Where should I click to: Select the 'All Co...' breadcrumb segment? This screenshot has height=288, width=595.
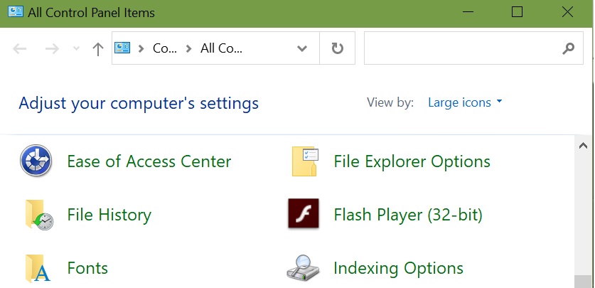click(221, 48)
